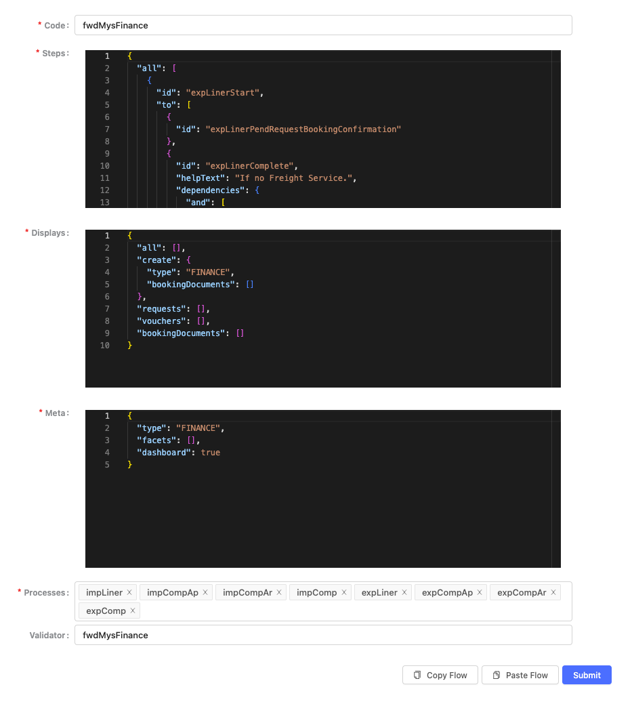The height and width of the screenshot is (704, 632).
Task: Click "bookingDocuments" on Displays line 5
Action: (x=191, y=284)
